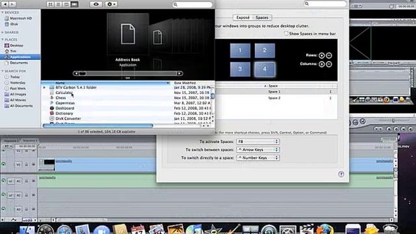Screen dimensions: 416x234
Task: Collapse the DEVICES sidebar section
Action: [3, 12]
